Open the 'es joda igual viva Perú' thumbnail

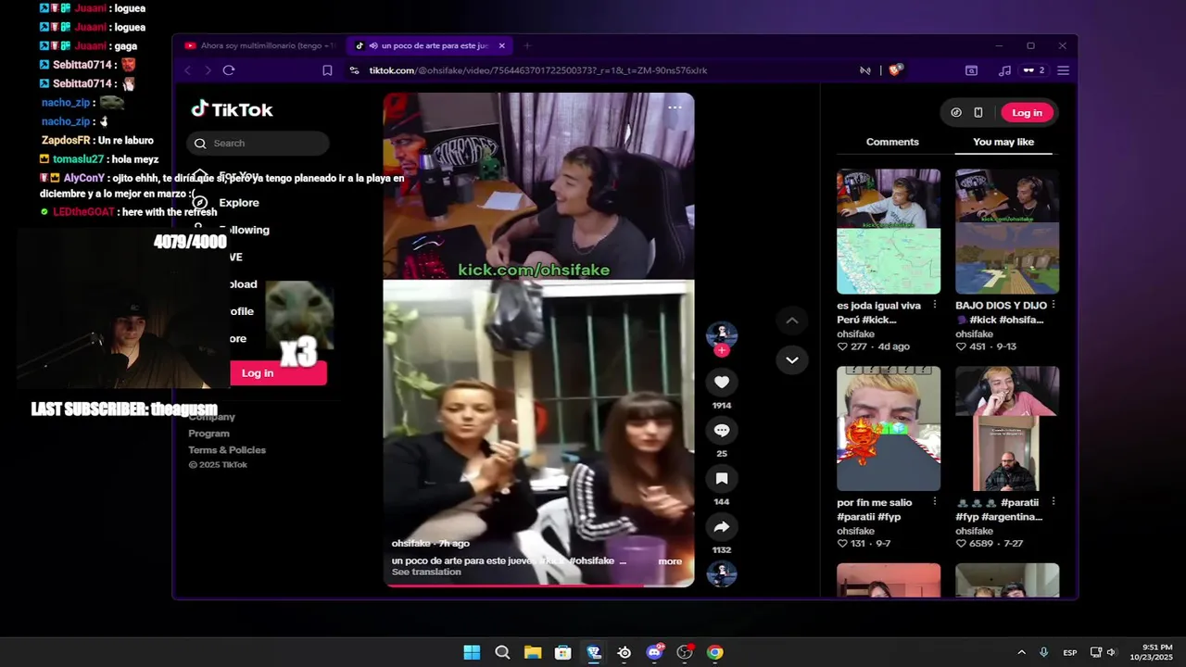coord(889,232)
